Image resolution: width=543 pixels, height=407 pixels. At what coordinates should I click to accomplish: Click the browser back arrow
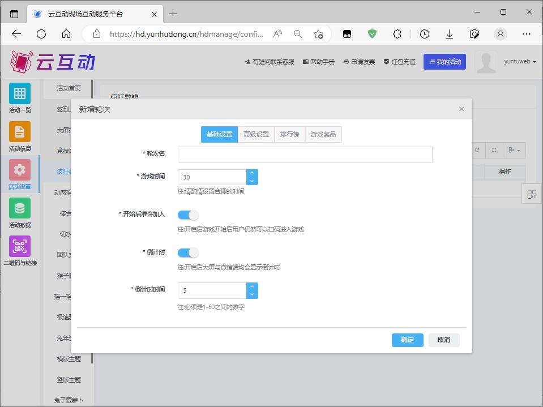click(x=16, y=34)
